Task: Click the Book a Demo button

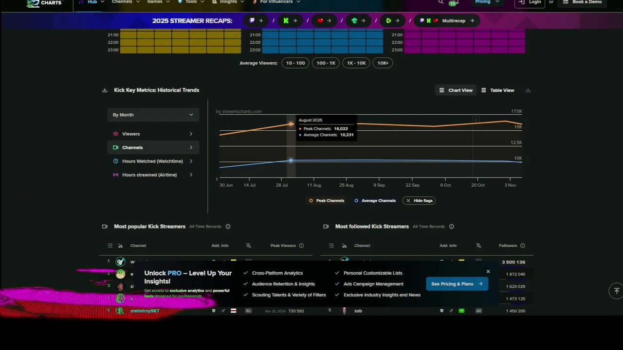Action: click(582, 2)
